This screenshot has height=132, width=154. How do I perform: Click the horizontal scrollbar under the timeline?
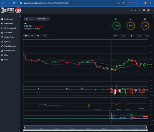[x=86, y=130]
